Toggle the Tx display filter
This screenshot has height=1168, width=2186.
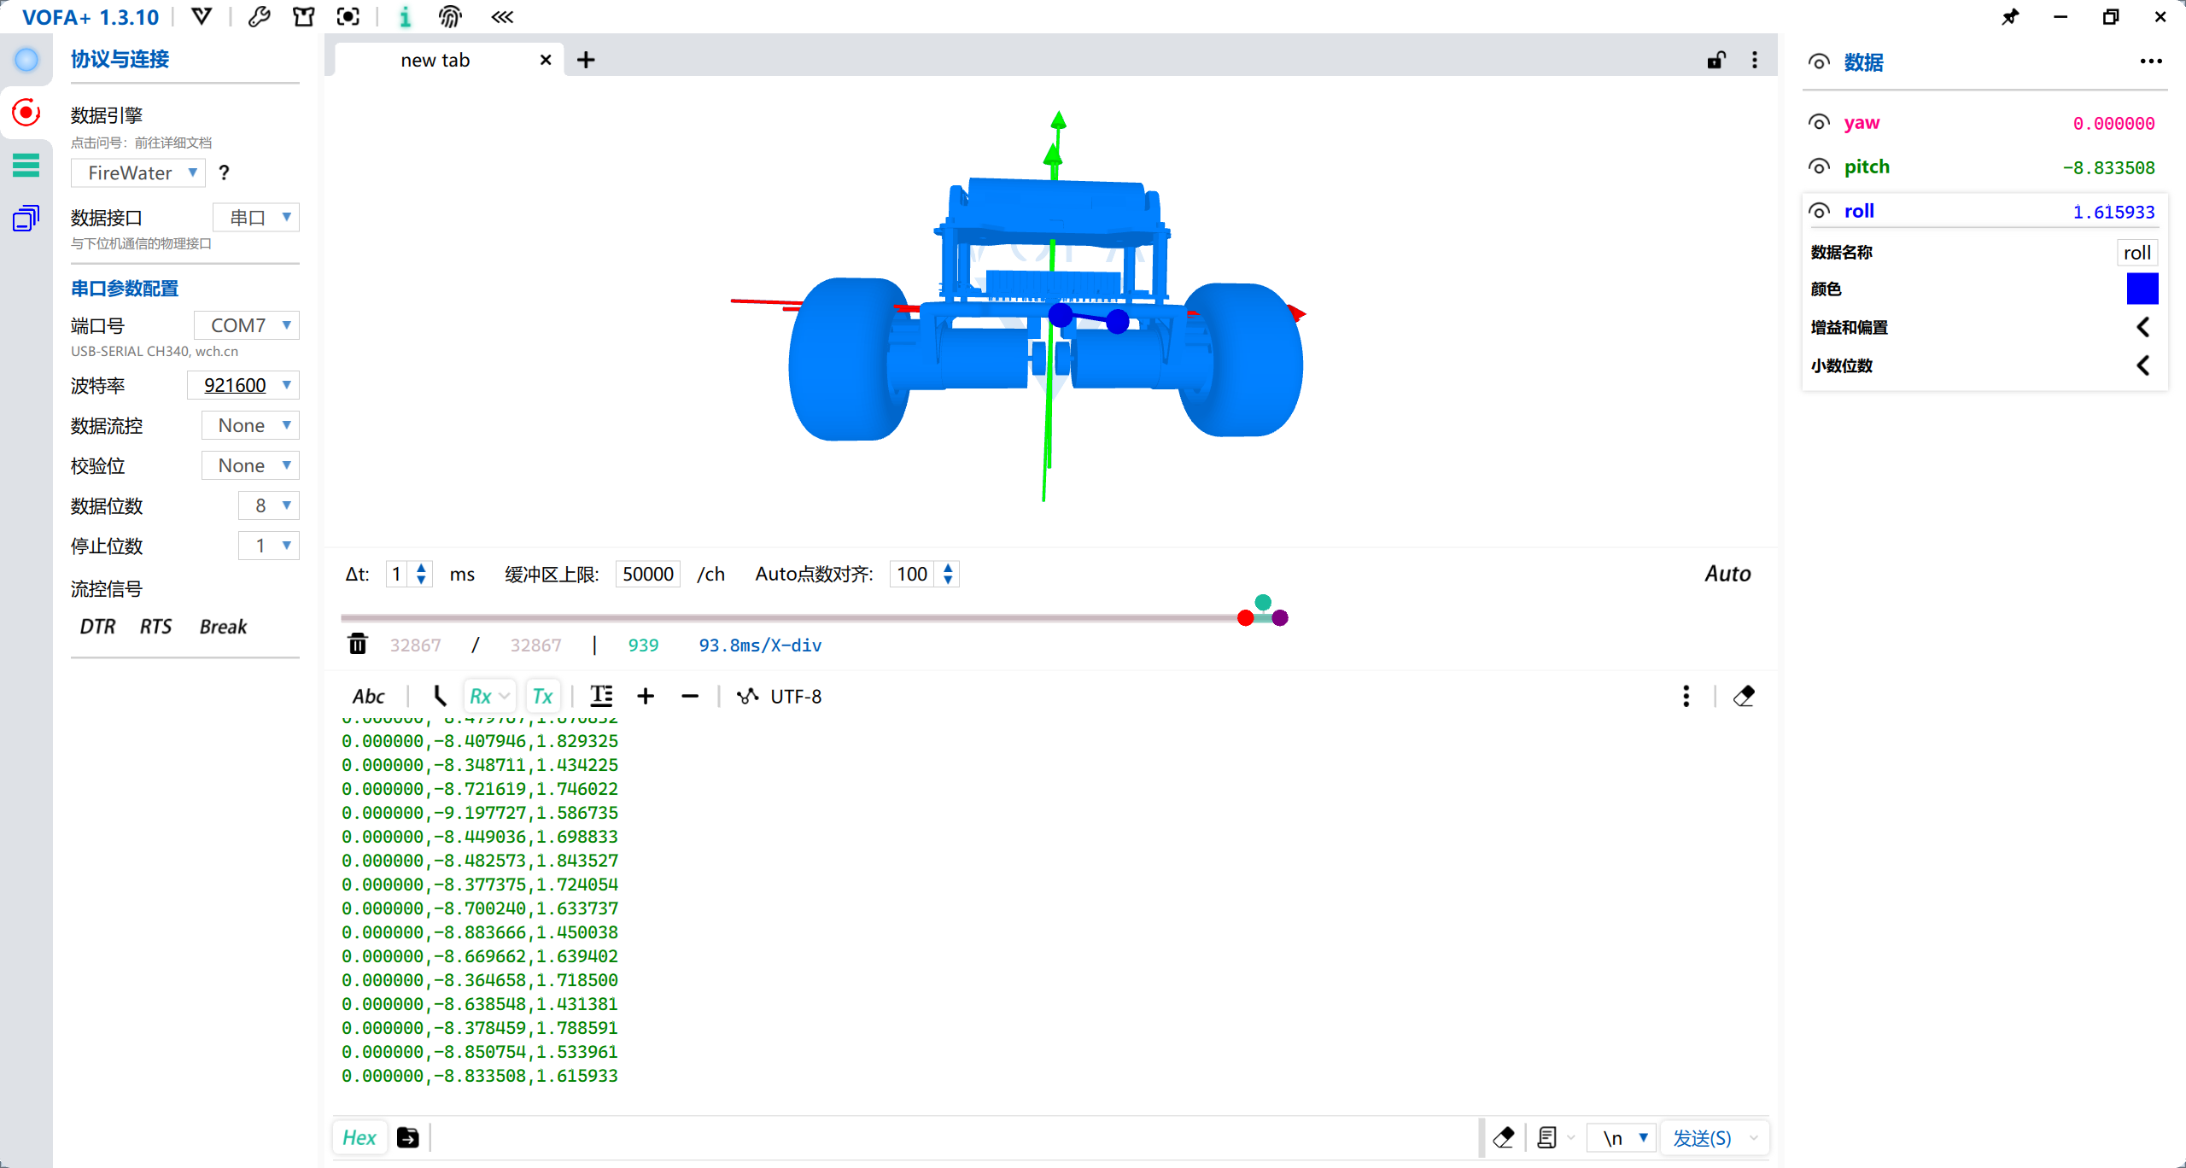tap(542, 696)
